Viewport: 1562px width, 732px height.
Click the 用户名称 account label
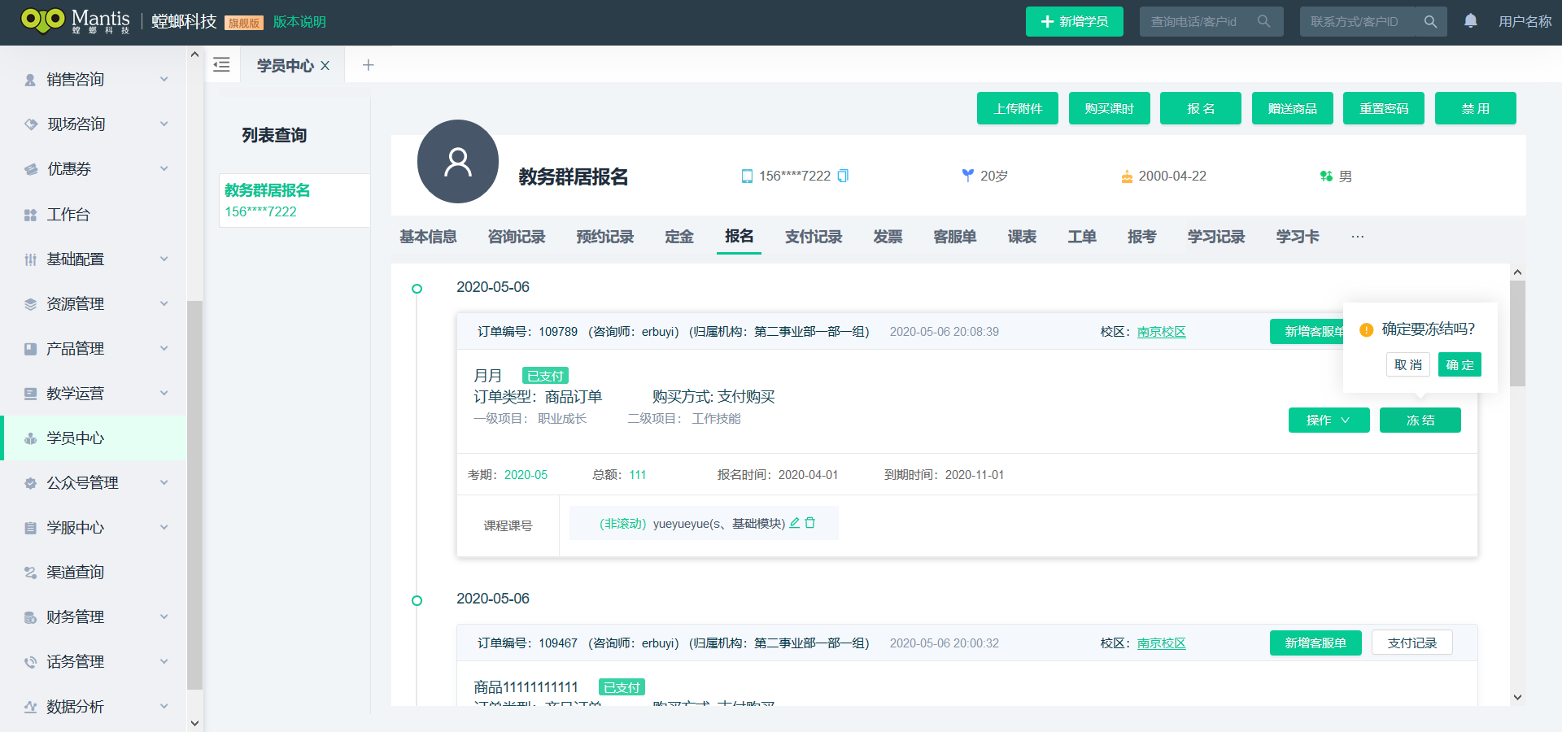coord(1525,22)
